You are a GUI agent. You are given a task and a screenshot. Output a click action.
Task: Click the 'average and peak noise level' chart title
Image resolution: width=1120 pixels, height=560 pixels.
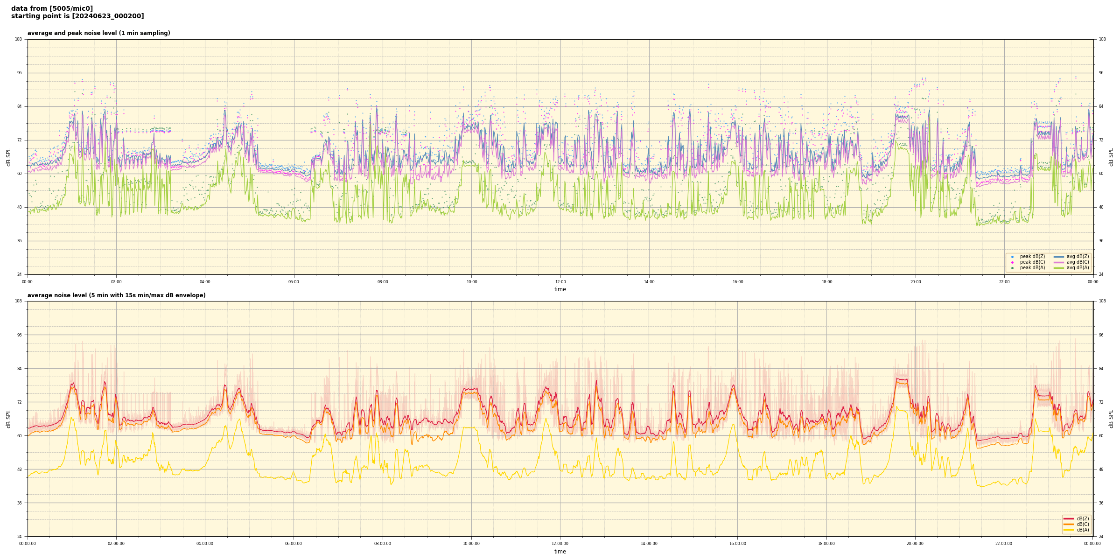click(98, 33)
